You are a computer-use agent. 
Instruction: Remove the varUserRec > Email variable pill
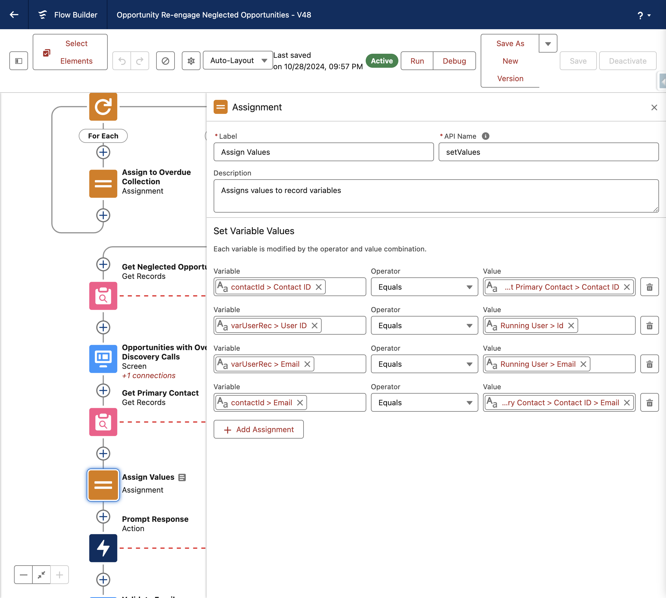[307, 364]
